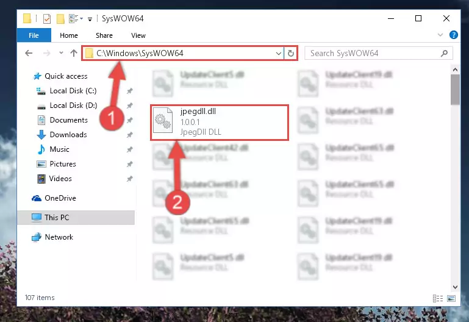469x322 pixels.
Task: Expand the address bar history dropdown
Action: click(279, 54)
